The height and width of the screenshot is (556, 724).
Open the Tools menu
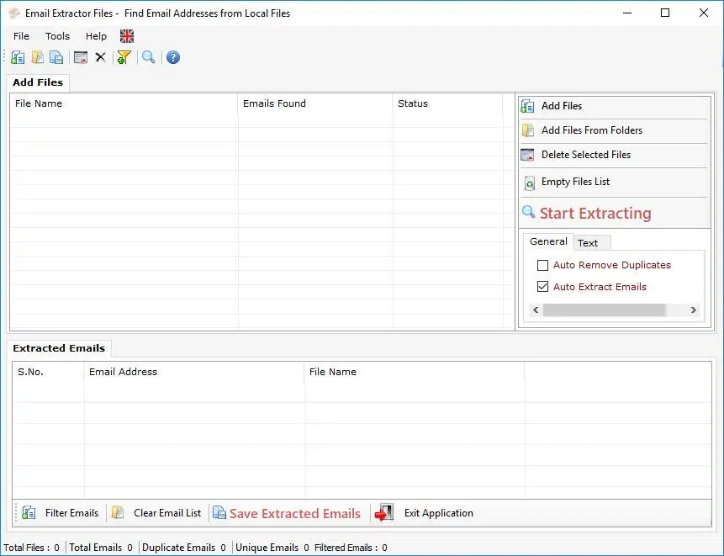[x=57, y=36]
